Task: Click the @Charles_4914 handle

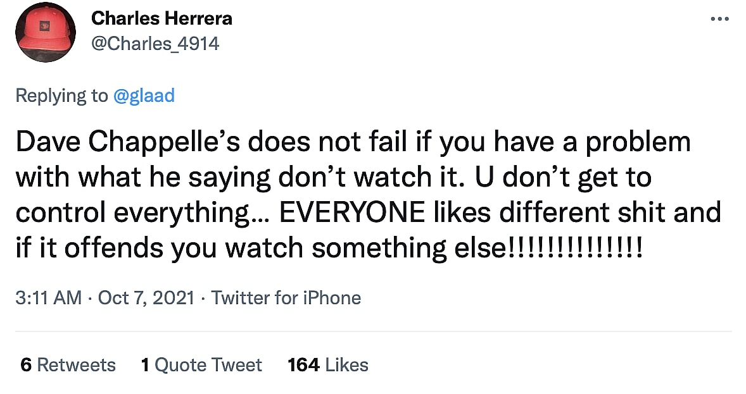Action: [x=155, y=44]
